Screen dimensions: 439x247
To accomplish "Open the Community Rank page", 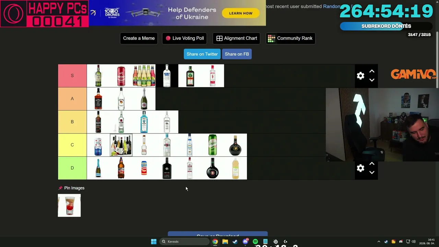I will coord(290,38).
